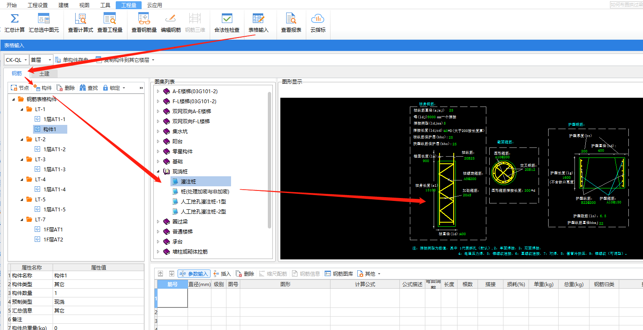Image resolution: width=643 pixels, height=330 pixels.
Task: Expand the 圈过梁 atlas group
Action: click(x=158, y=221)
